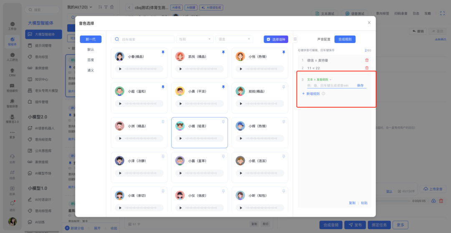Delete the 11 = 22 rule
451x233 pixels.
click(367, 68)
